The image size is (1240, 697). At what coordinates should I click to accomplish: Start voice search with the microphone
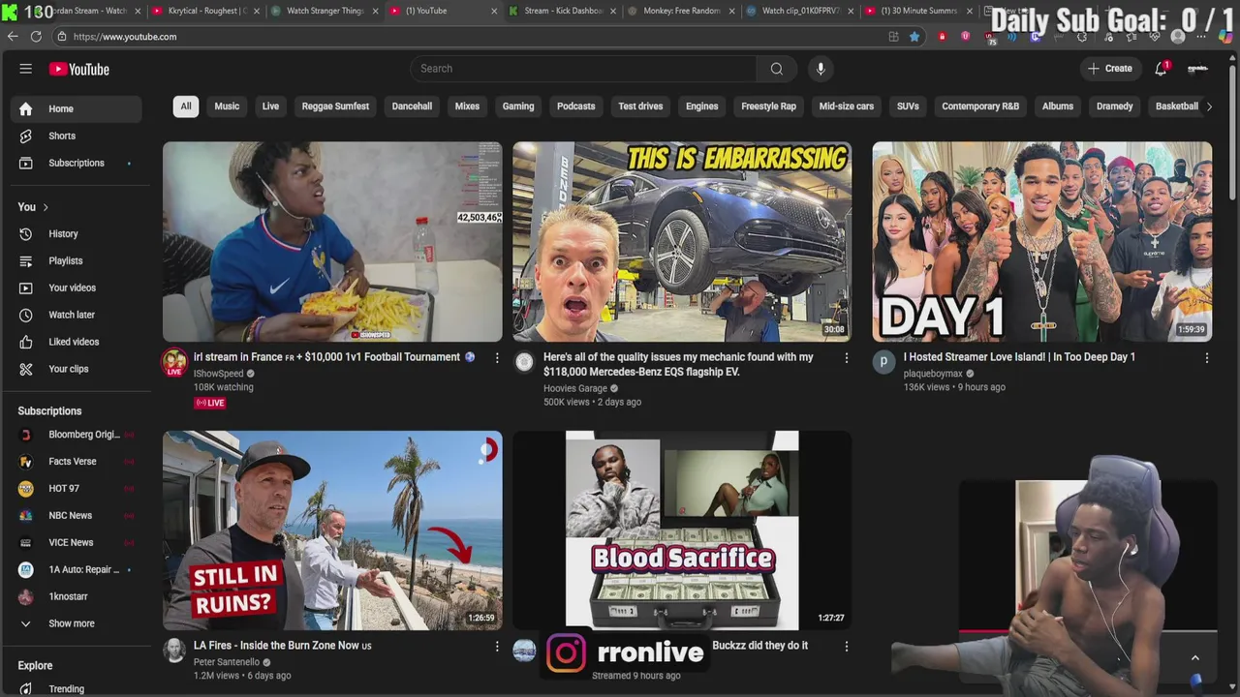click(x=821, y=69)
